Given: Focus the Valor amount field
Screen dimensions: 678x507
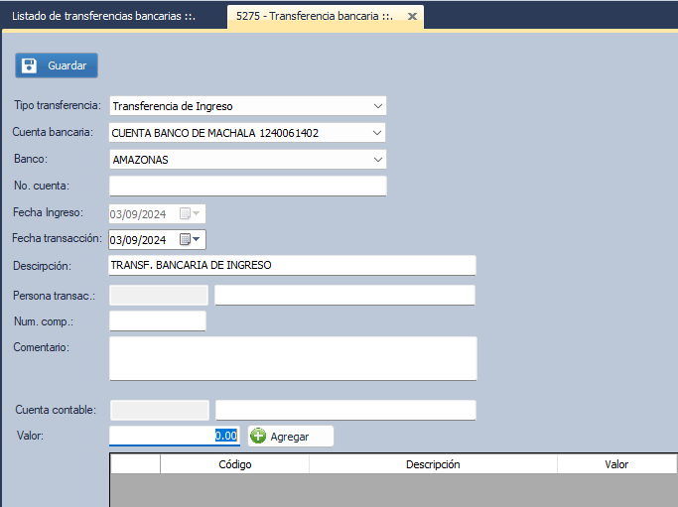Looking at the screenshot, I should coord(175,436).
